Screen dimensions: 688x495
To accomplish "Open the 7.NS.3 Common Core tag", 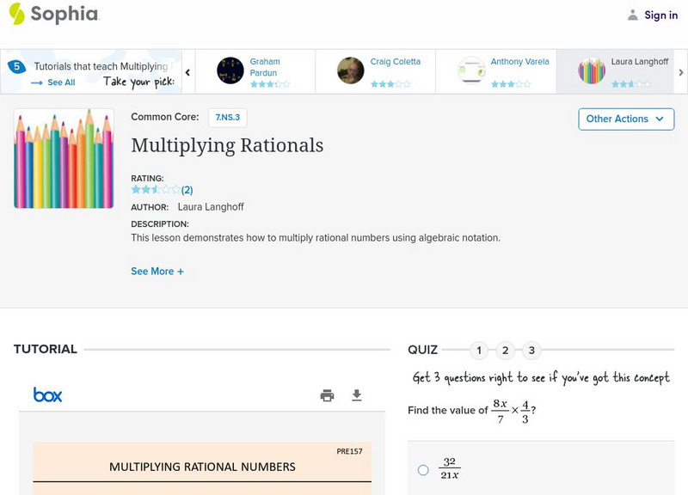I will click(227, 118).
